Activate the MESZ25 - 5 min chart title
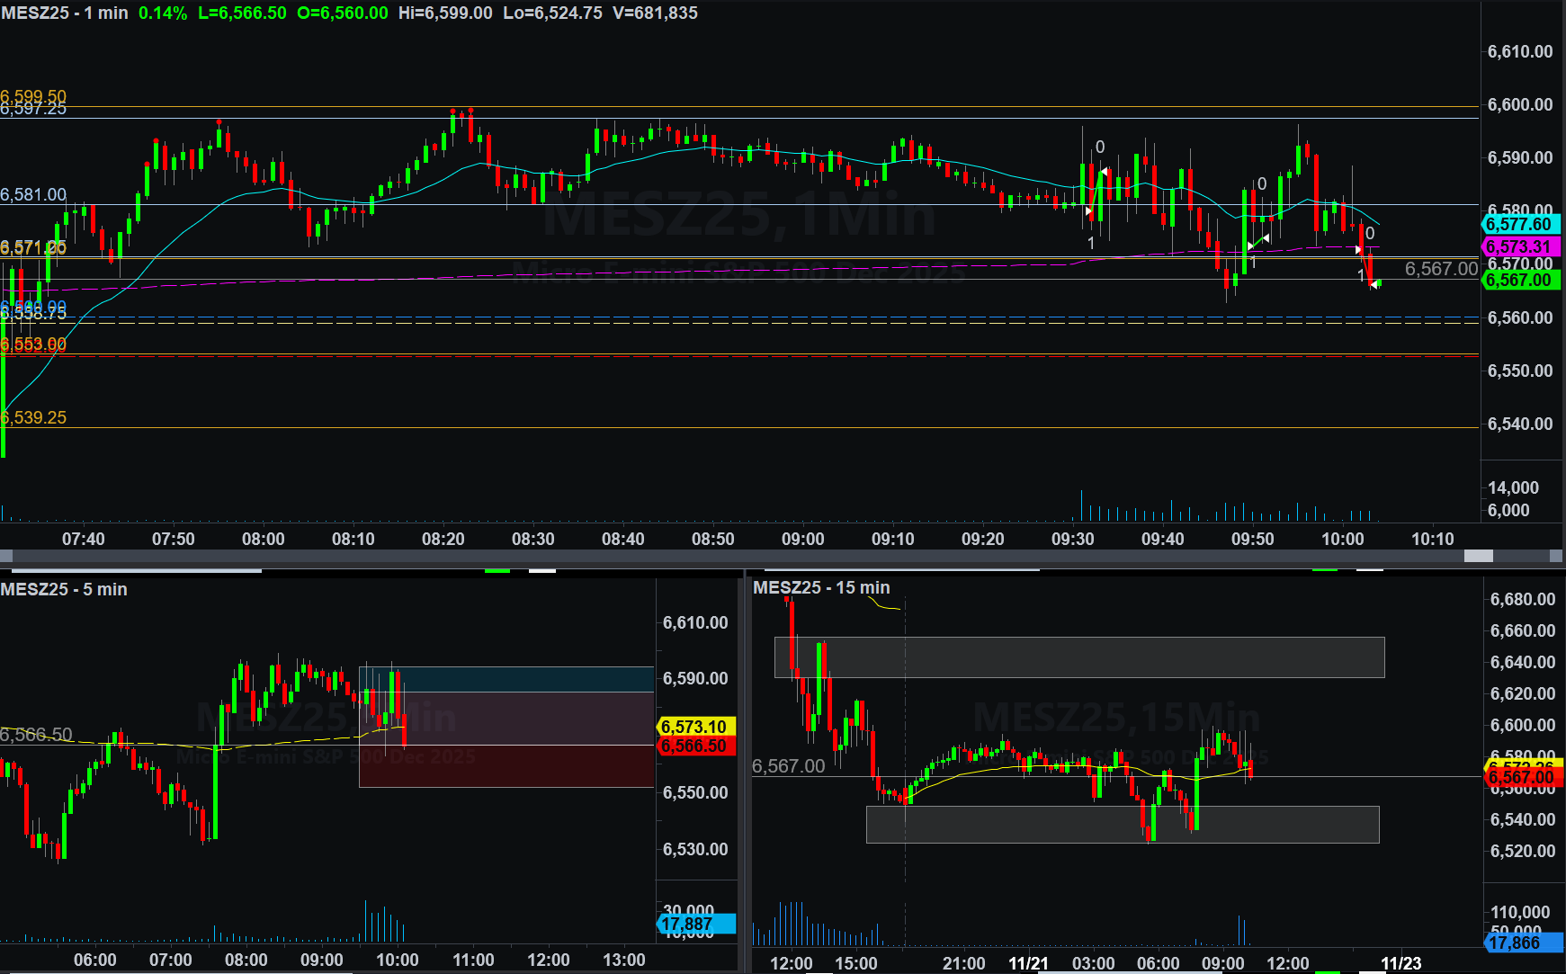 pyautogui.click(x=64, y=590)
